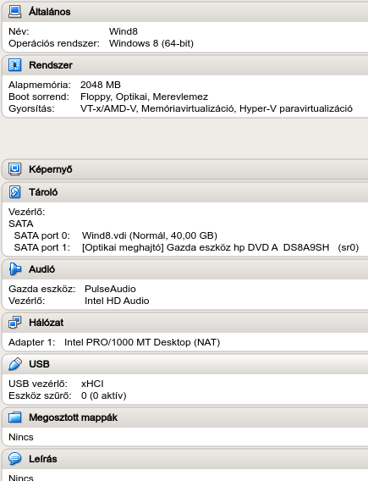Open Audió settings via header title
368x481 pixels.
click(x=41, y=269)
